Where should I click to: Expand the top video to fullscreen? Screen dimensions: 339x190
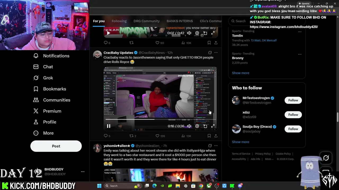pyautogui.click(x=213, y=33)
